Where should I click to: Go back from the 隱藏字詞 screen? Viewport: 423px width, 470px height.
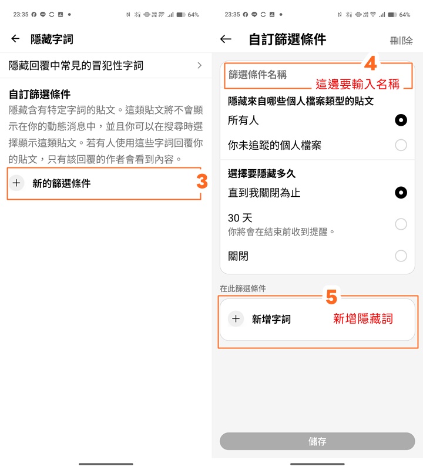(x=15, y=39)
